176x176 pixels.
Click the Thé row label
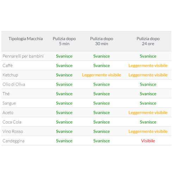click(x=6, y=94)
